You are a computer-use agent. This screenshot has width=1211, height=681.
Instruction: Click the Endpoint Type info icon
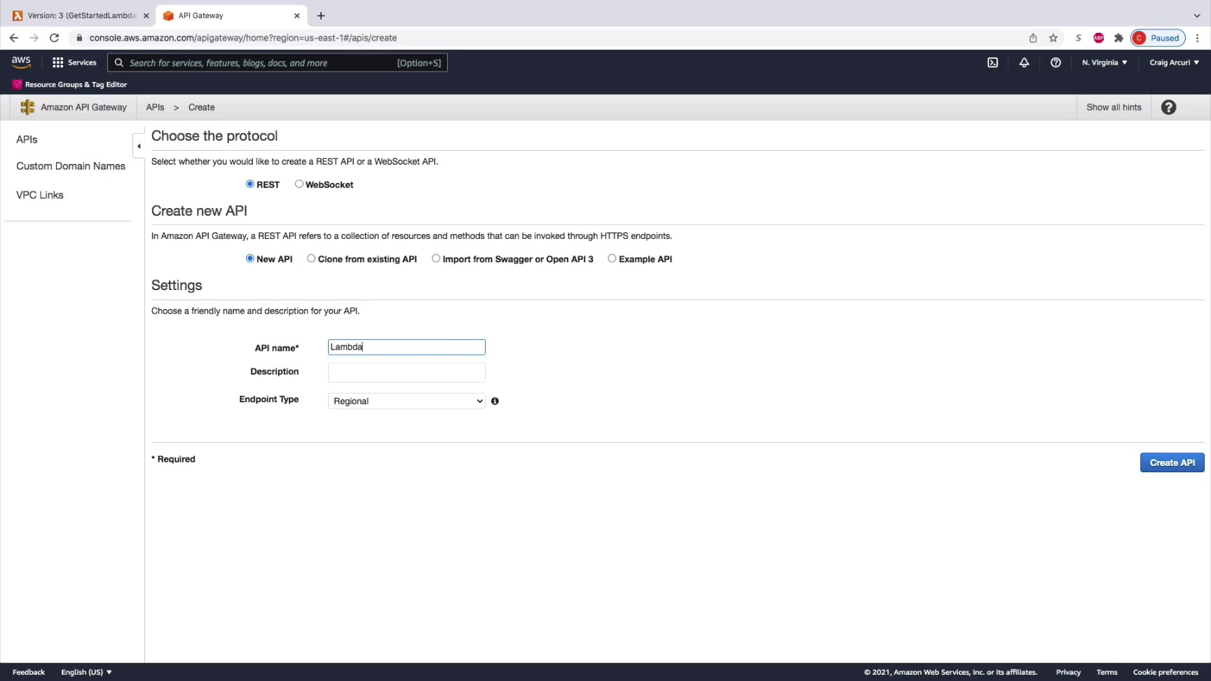pyautogui.click(x=495, y=401)
